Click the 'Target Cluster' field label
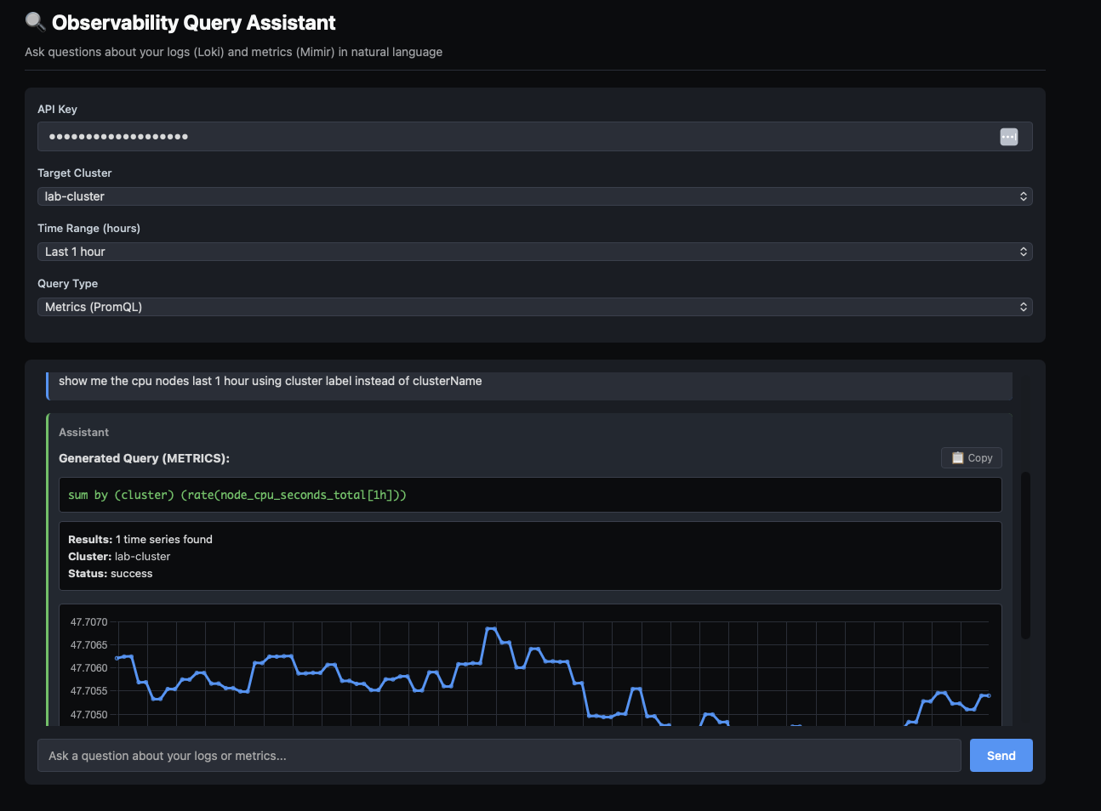The image size is (1101, 811). coord(75,173)
